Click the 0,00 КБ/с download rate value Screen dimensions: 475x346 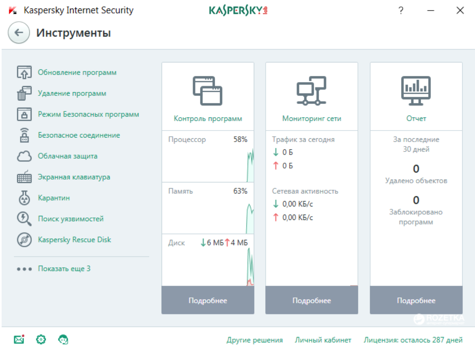coord(297,204)
